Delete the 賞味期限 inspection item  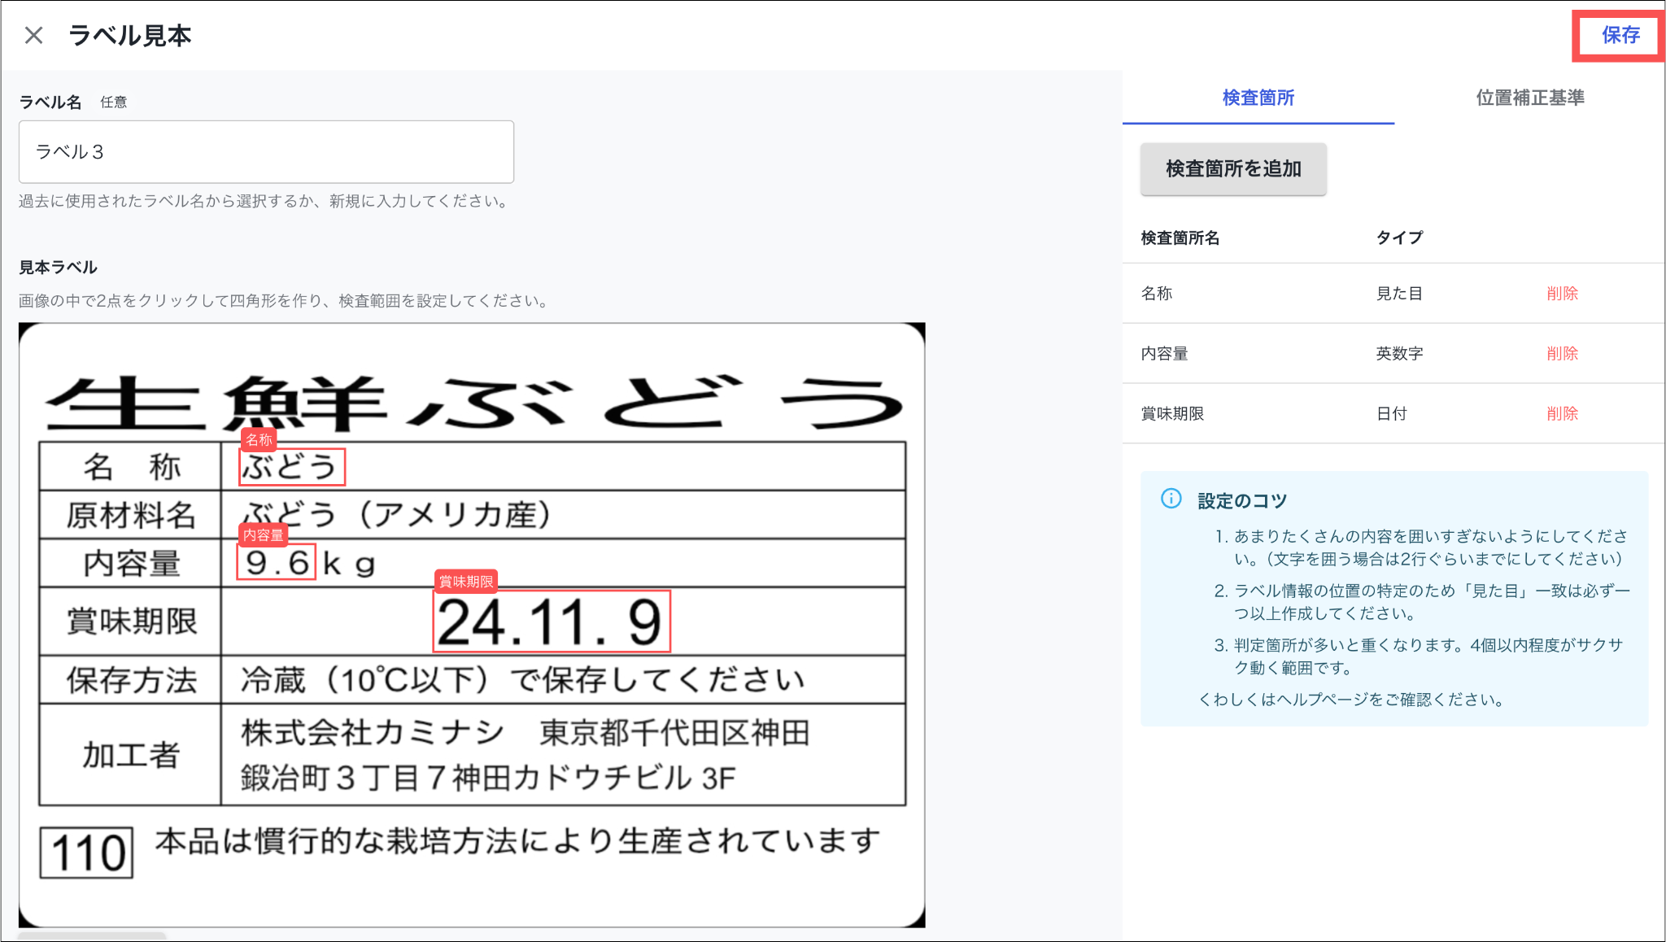pyautogui.click(x=1561, y=414)
